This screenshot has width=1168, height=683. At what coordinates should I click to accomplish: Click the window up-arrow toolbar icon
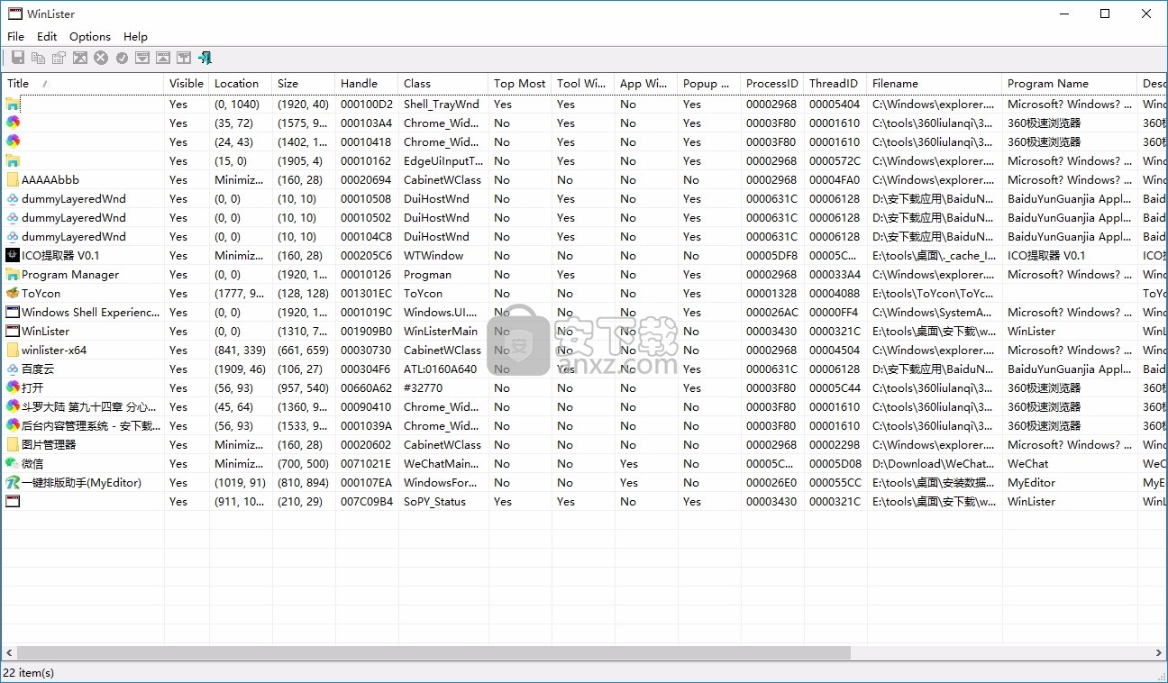[x=163, y=58]
